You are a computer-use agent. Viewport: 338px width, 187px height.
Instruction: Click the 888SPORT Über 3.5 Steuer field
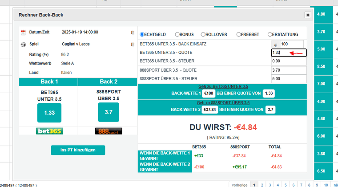289,79
